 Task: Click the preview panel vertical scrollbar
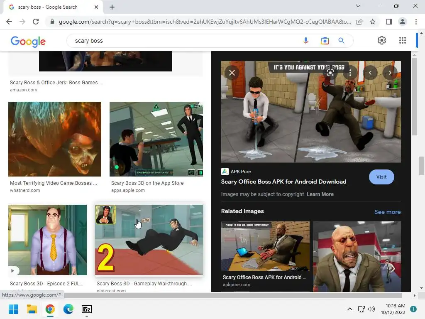[x=414, y=96]
